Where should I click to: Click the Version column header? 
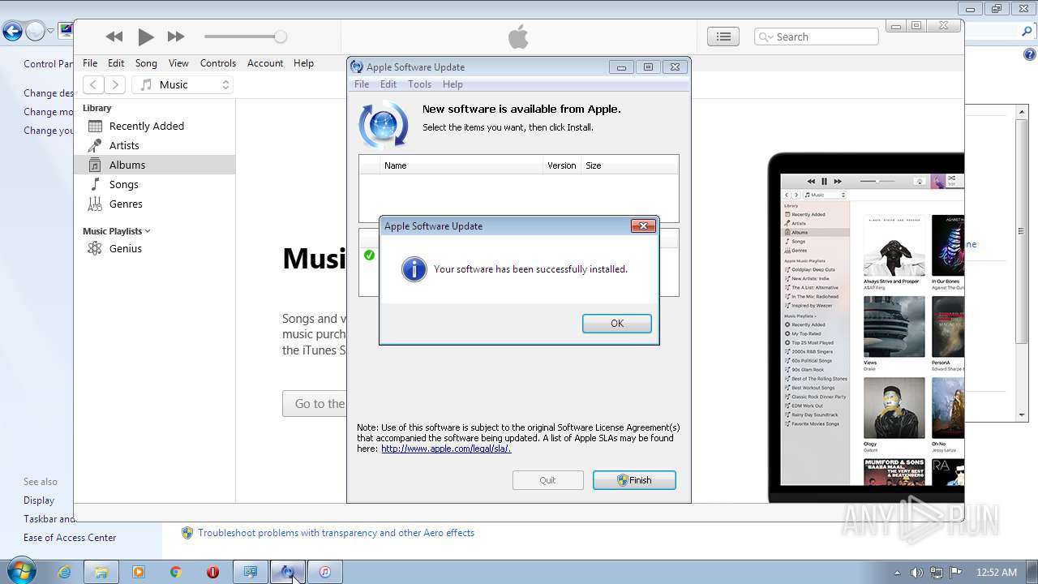pos(562,165)
